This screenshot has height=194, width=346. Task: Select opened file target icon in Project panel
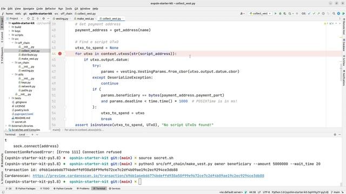click(x=28, y=19)
